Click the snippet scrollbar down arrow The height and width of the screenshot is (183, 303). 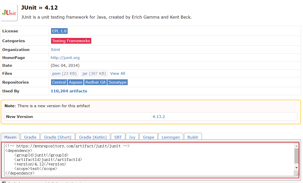click(296, 168)
